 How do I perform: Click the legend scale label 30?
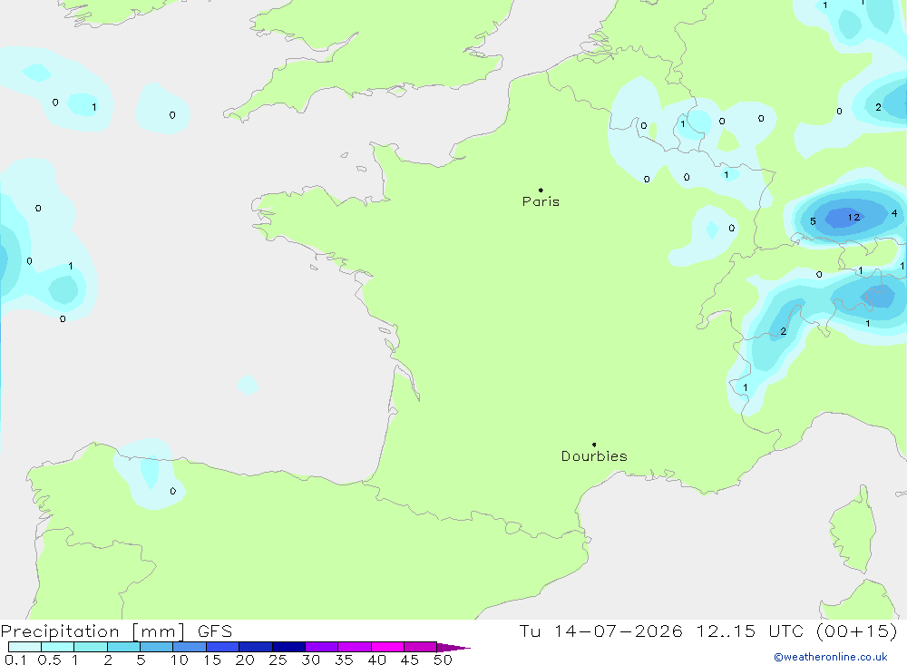(x=310, y=660)
